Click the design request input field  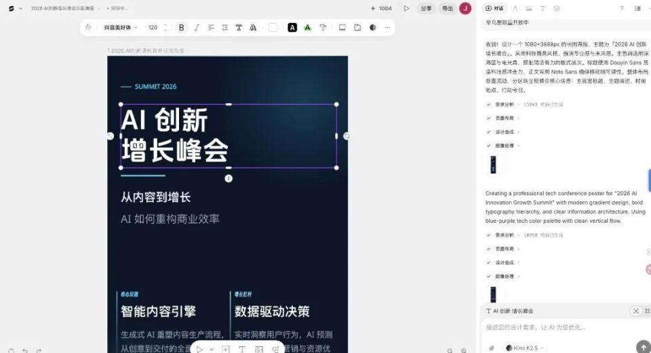[x=566, y=327]
